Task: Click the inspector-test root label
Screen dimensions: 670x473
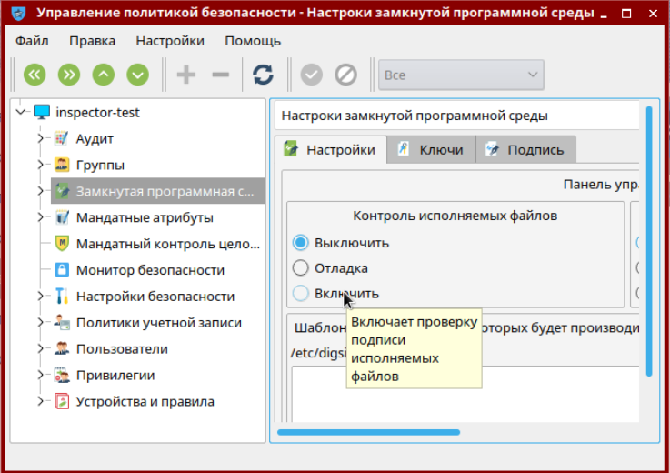Action: tap(97, 113)
